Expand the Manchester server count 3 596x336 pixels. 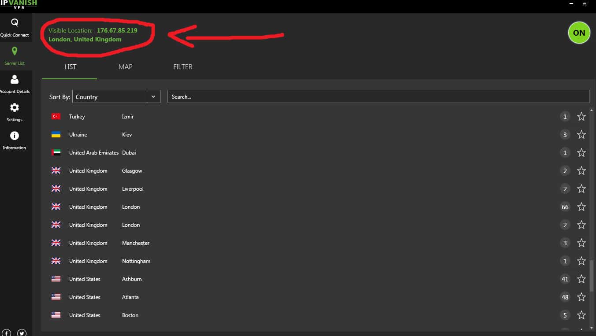point(565,243)
